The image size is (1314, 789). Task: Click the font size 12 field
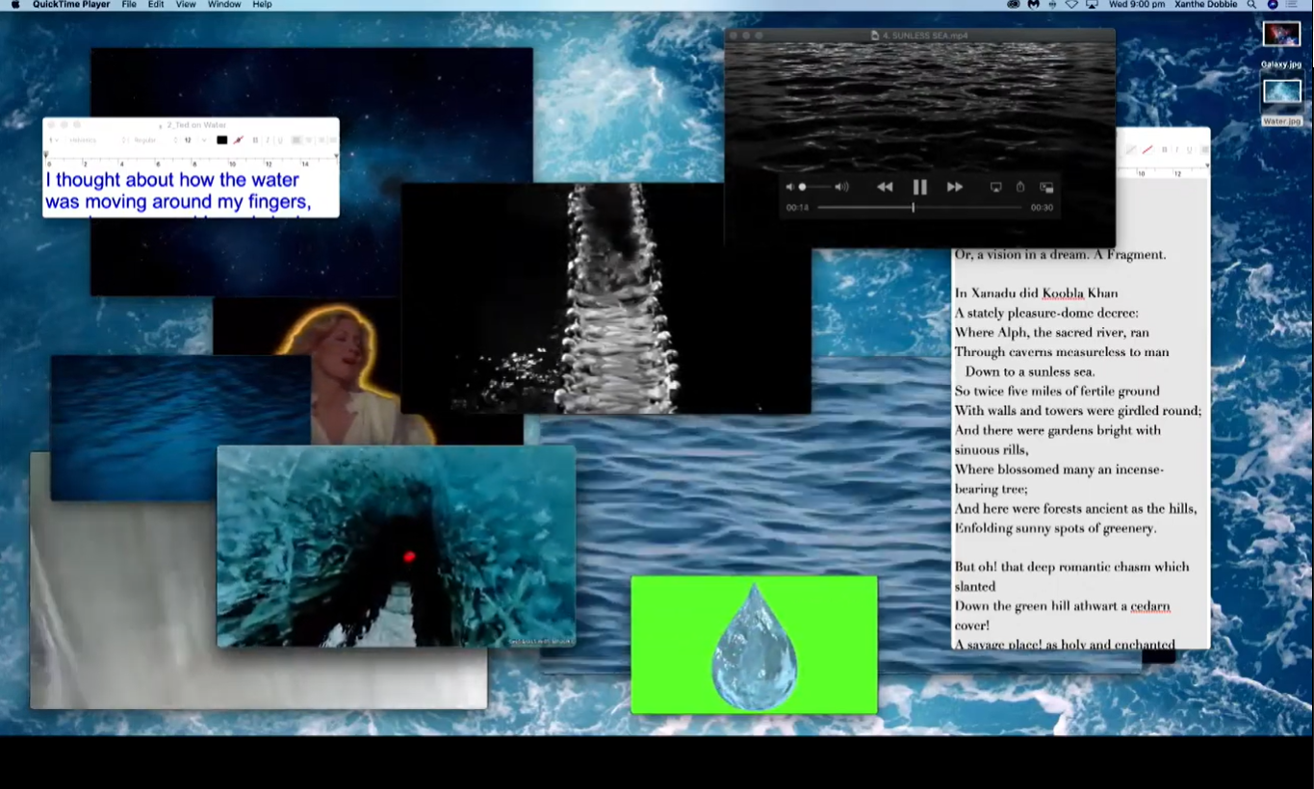click(x=189, y=140)
